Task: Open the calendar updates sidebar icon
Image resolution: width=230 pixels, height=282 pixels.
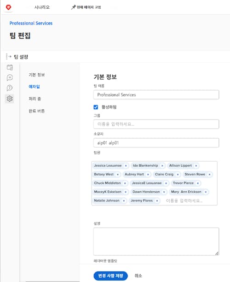Action: tap(10, 67)
